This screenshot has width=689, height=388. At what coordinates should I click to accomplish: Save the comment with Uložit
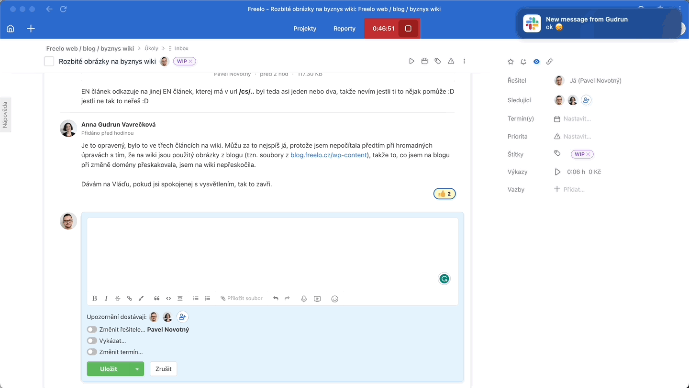point(109,369)
